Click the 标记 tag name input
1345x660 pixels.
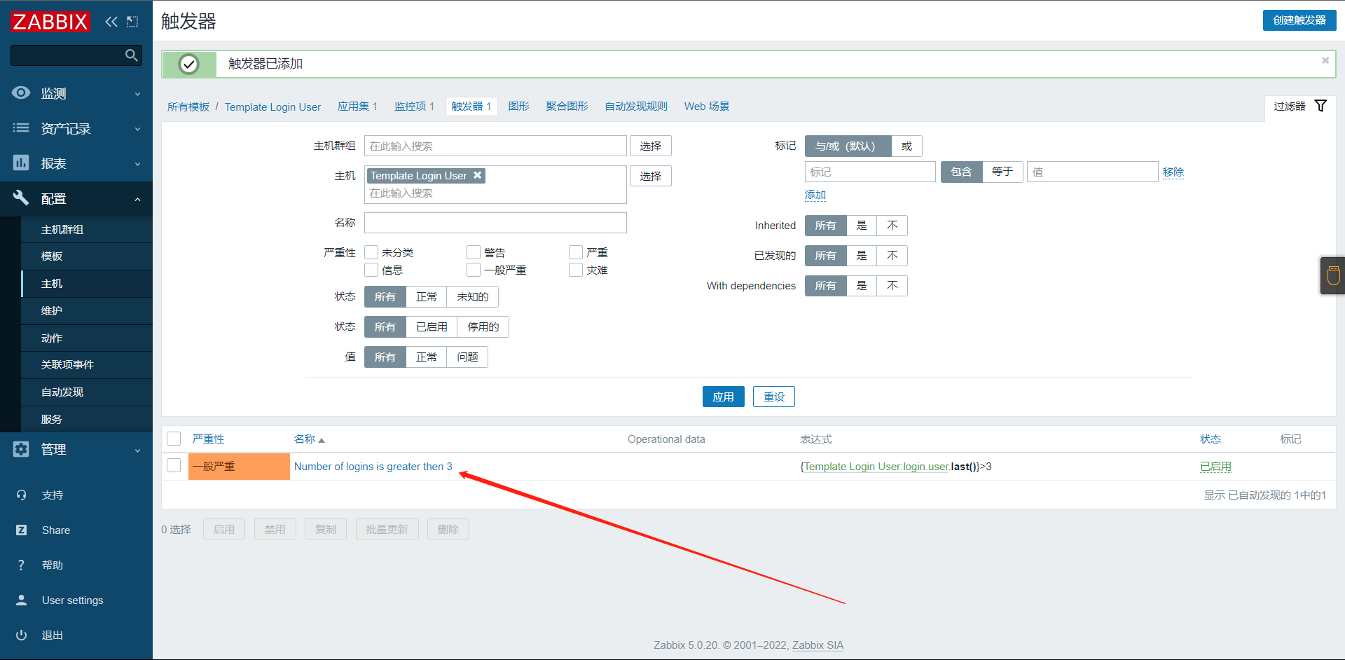coord(870,172)
